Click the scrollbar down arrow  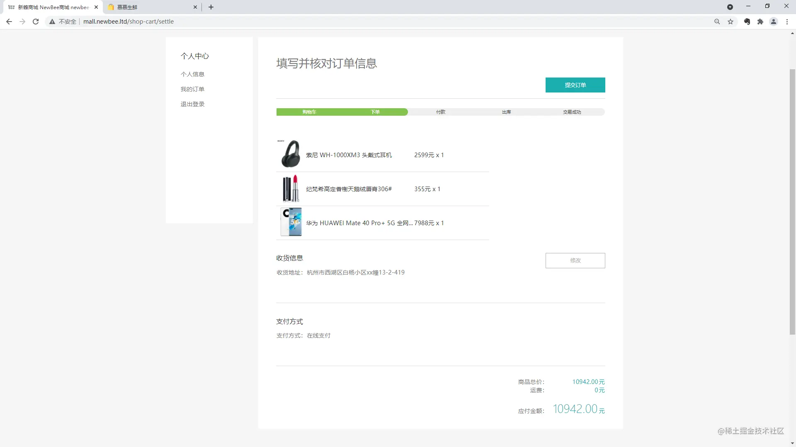[792, 443]
